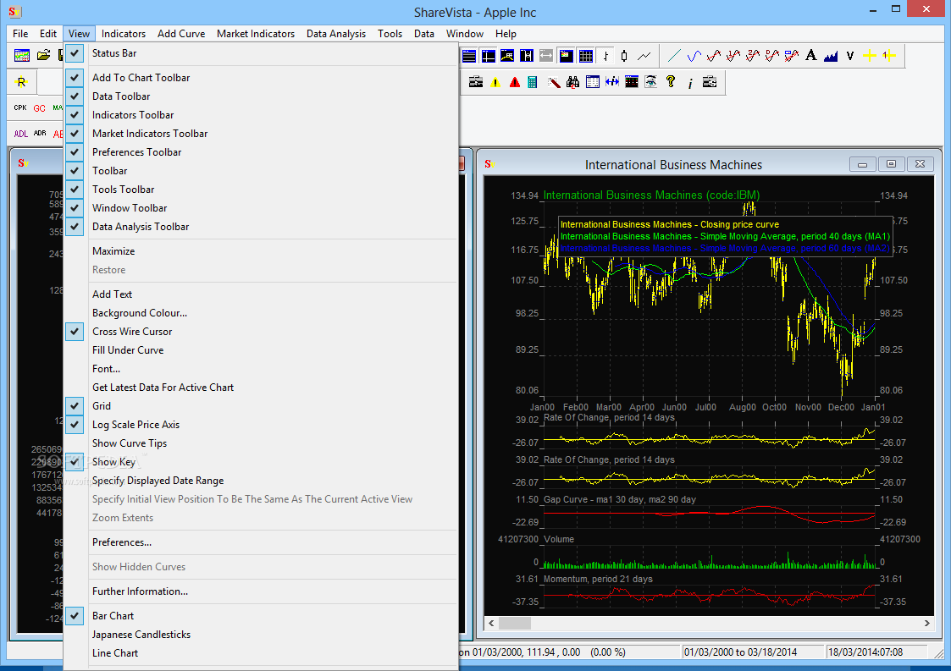The width and height of the screenshot is (951, 671).
Task: Choose Background Colour... from View menu
Action: tap(261, 313)
